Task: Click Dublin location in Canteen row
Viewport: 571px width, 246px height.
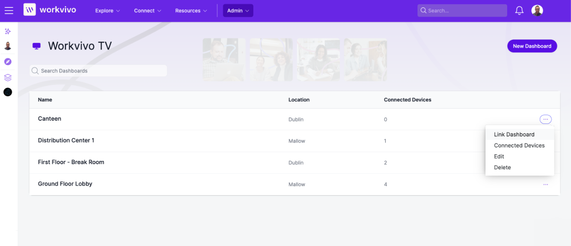Action: [x=296, y=119]
